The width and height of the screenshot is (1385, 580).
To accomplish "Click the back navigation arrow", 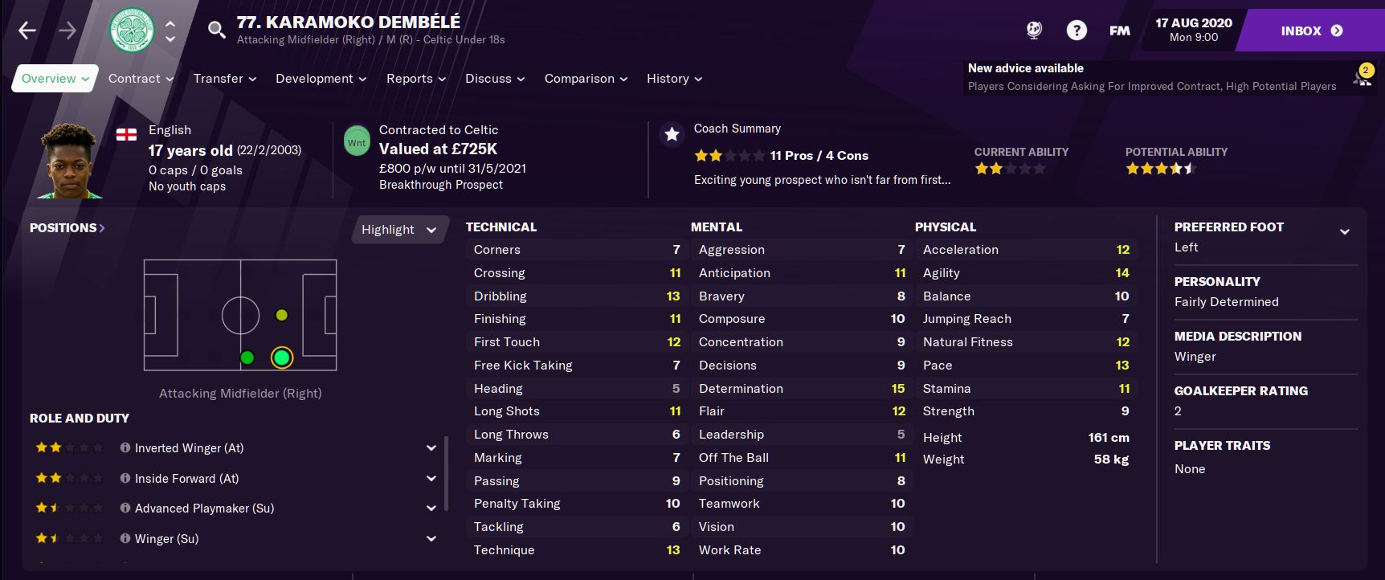I will (x=27, y=31).
